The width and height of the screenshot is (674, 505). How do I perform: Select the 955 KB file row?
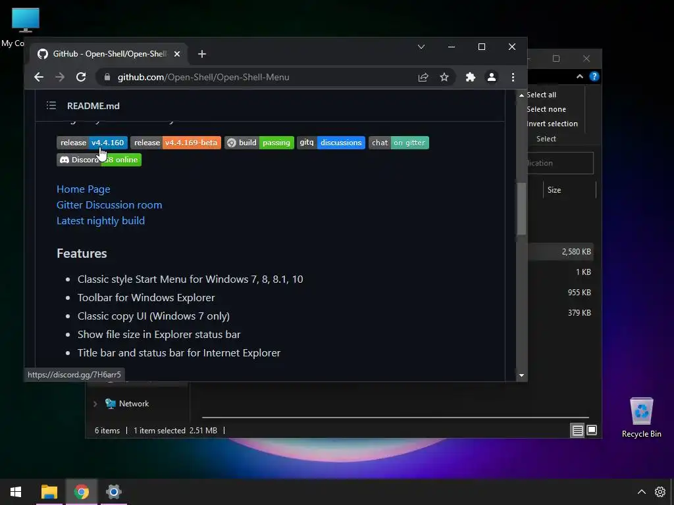coord(560,293)
